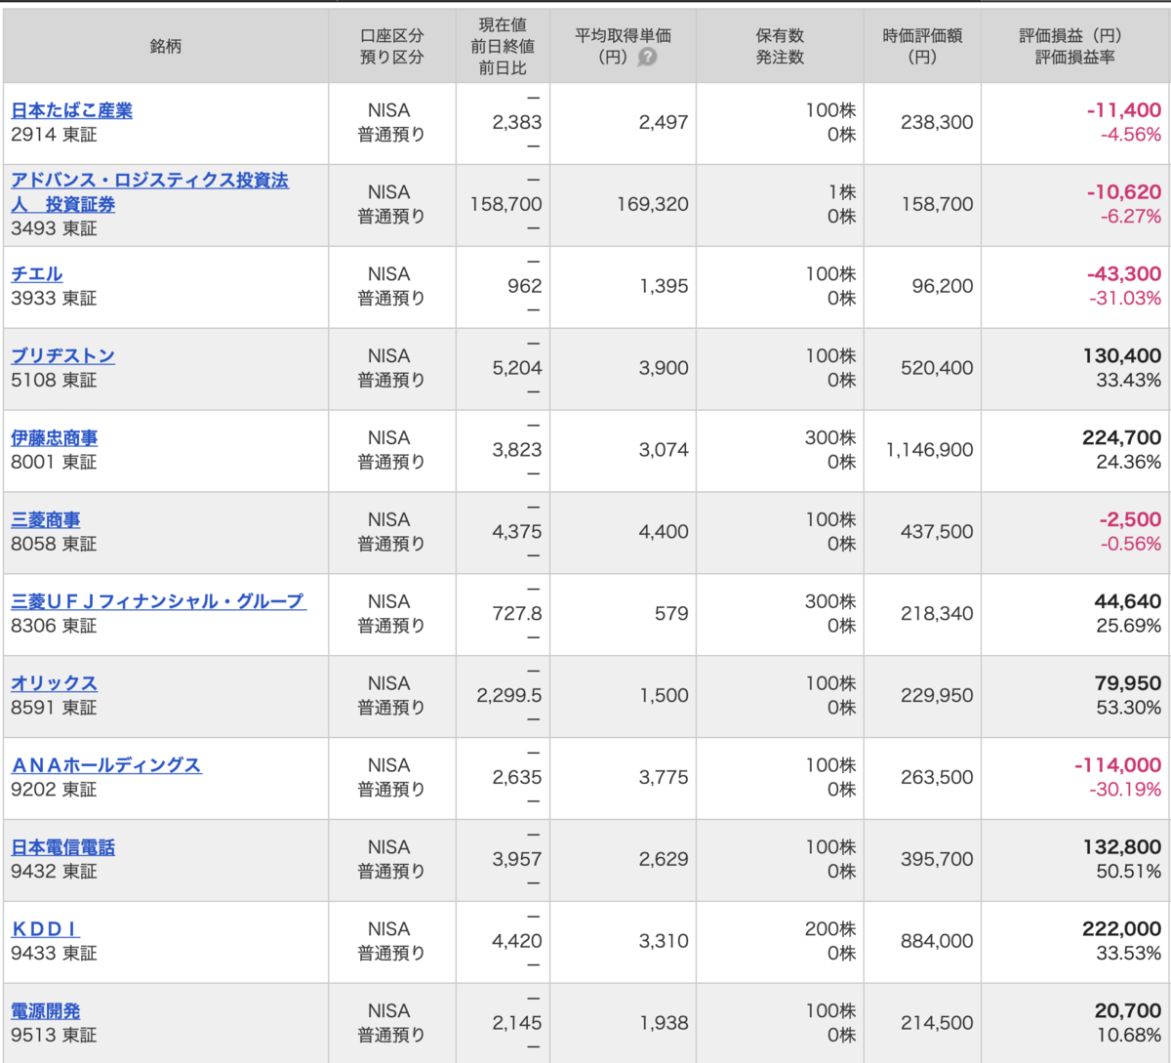Viewport: 1171px width, 1063px height.
Task: Click the current price 2,299.5
Action: point(509,696)
